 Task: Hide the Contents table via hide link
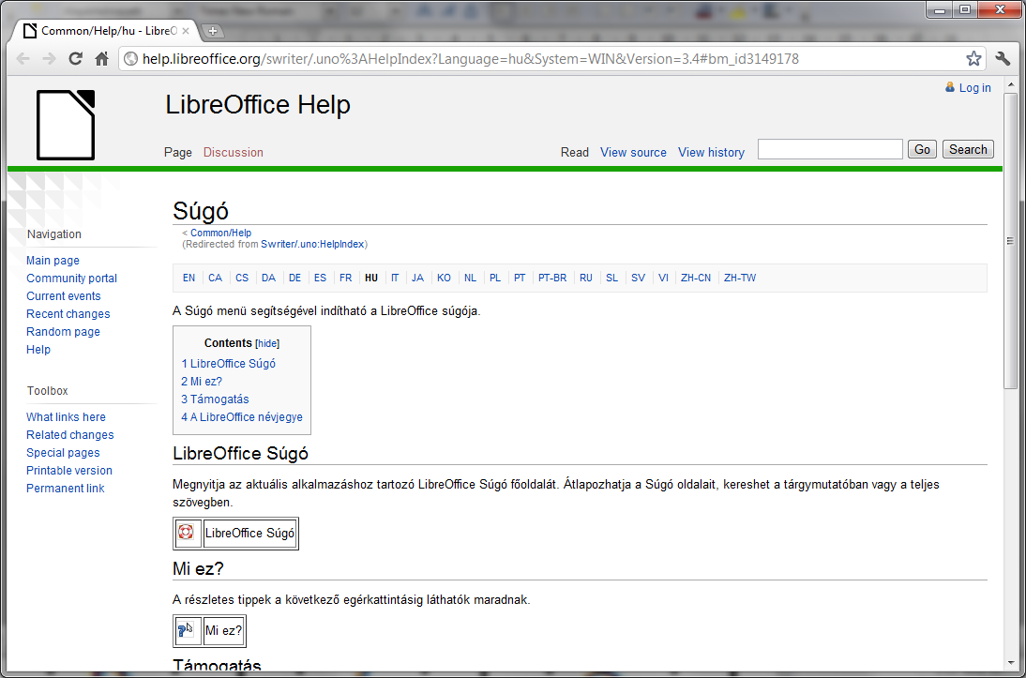point(267,343)
